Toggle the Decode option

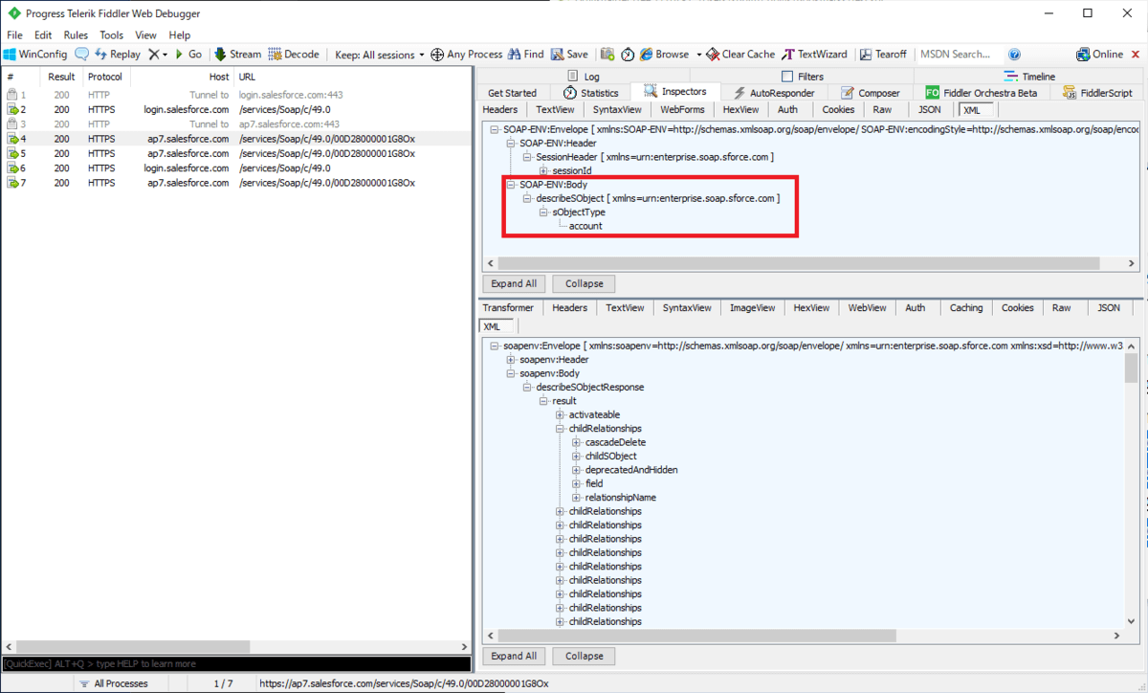294,55
